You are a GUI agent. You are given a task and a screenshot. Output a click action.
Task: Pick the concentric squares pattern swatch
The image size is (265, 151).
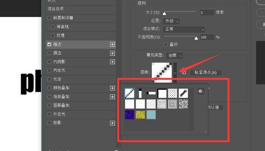click(173, 104)
